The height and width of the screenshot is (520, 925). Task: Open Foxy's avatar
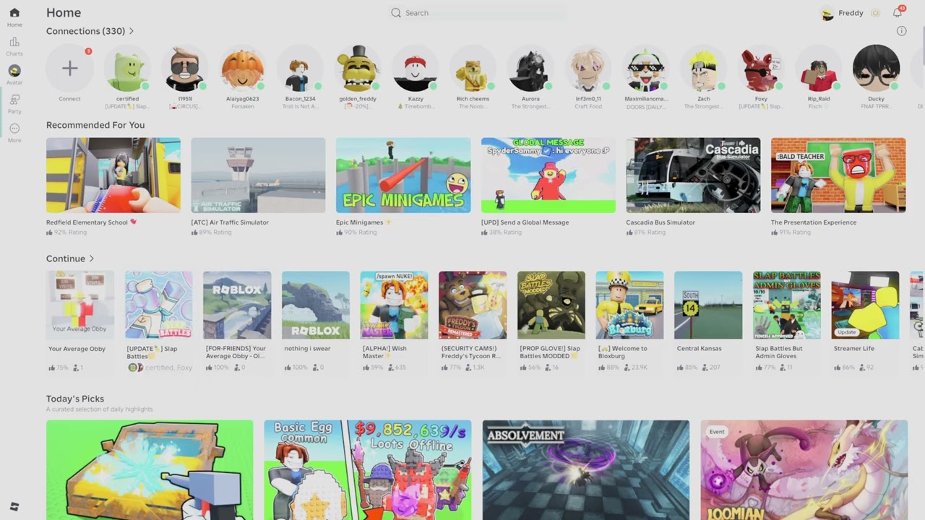(761, 69)
